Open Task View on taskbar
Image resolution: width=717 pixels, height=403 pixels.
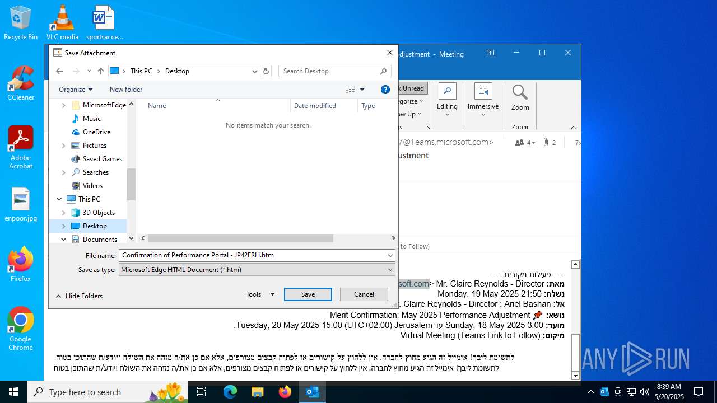click(202, 392)
